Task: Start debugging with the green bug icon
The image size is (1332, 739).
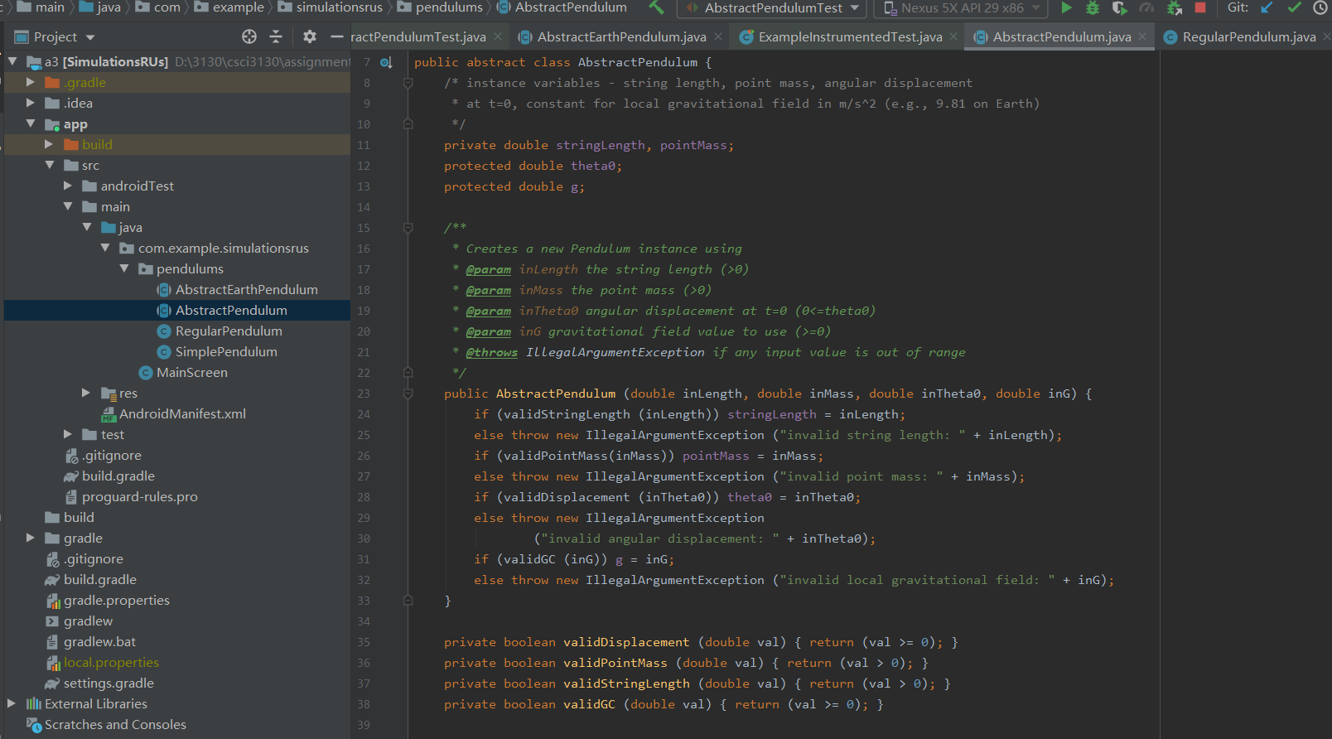Action: 1093,8
